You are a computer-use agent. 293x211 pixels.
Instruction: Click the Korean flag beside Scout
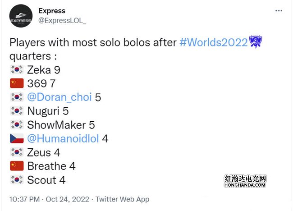coord(17,179)
